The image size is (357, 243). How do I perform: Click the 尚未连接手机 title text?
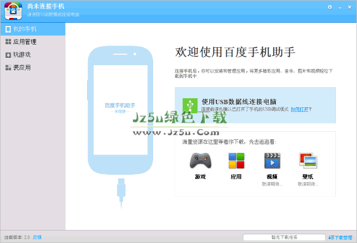[x=46, y=6]
